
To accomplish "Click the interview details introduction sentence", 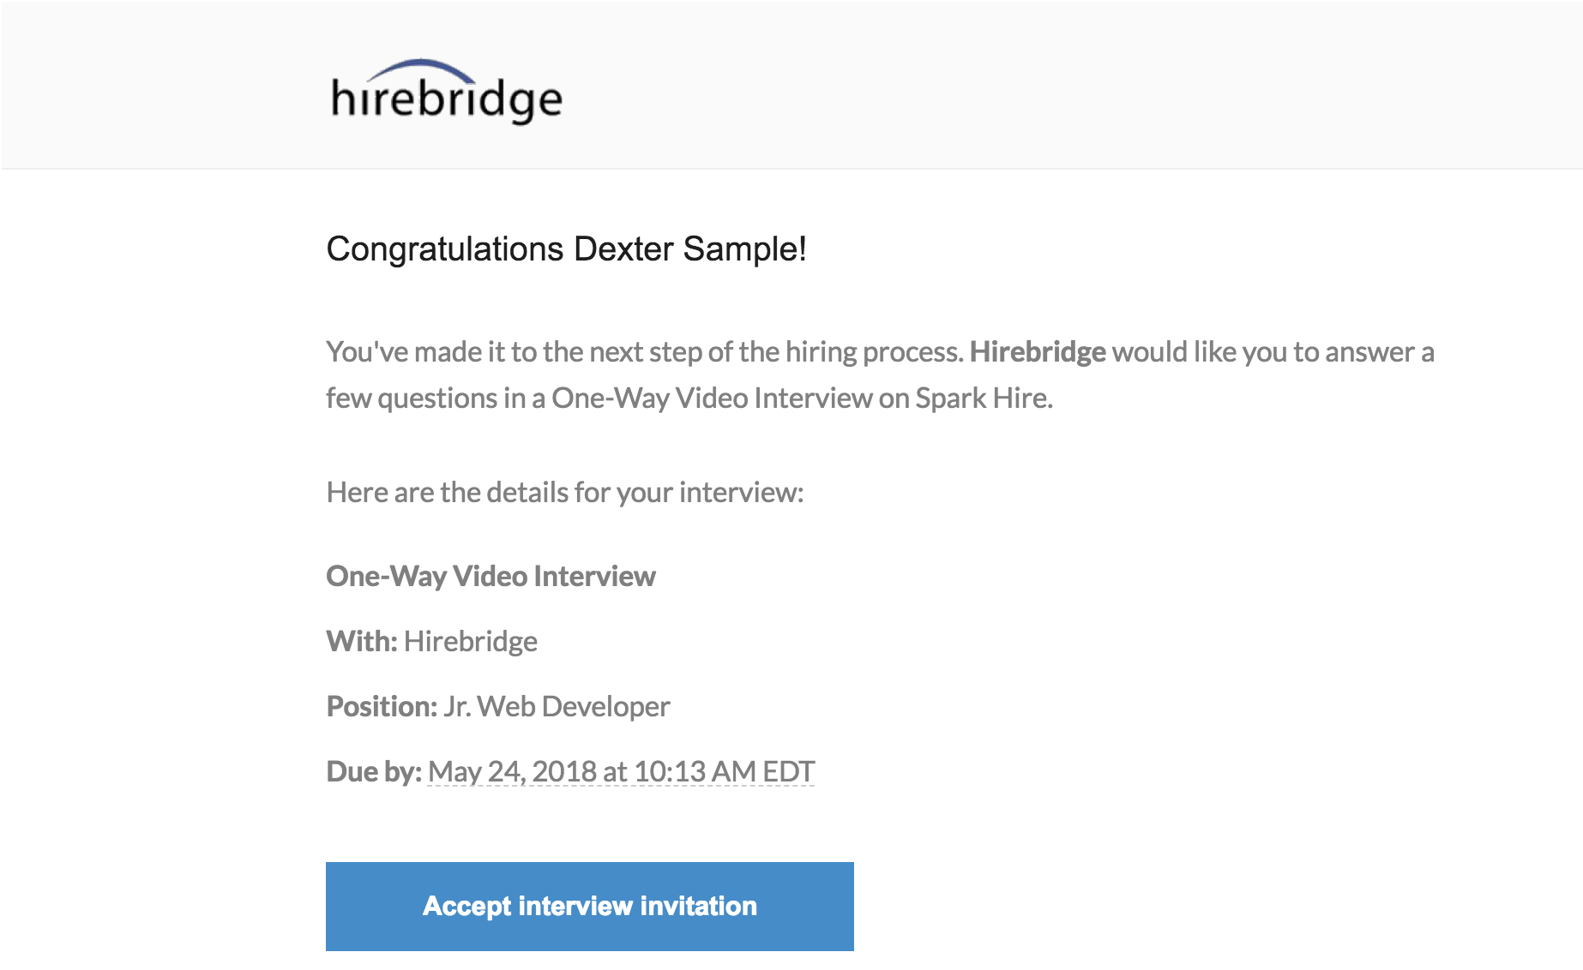I will tap(564, 492).
